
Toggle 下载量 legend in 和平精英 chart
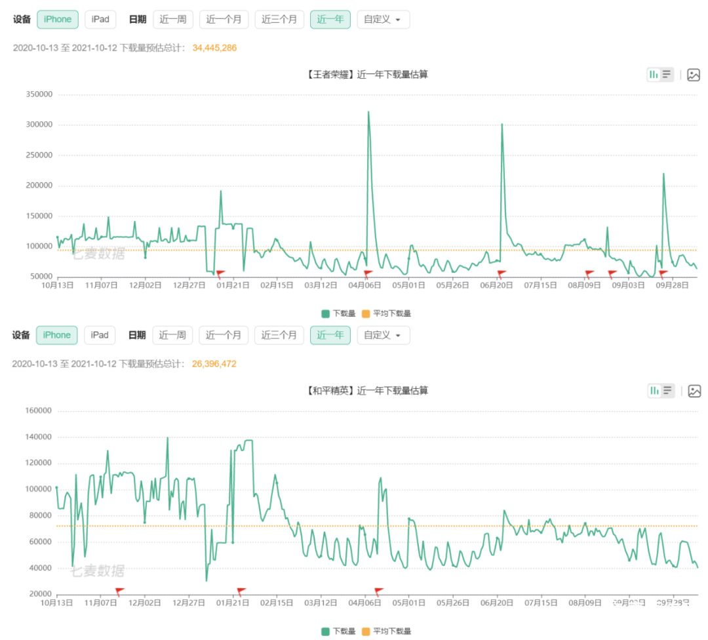[x=338, y=631]
